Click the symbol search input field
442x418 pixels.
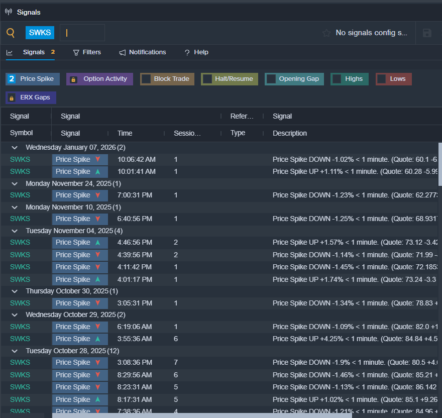click(82, 33)
